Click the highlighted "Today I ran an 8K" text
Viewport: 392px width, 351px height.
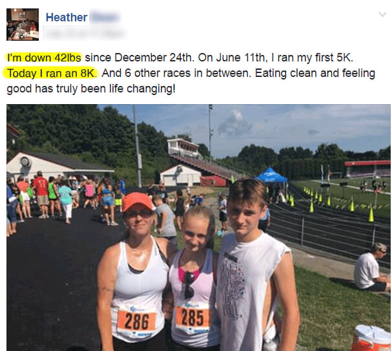(51, 73)
